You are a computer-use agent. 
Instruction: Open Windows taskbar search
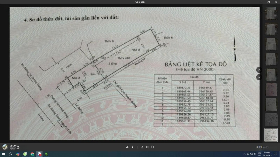click(11, 154)
